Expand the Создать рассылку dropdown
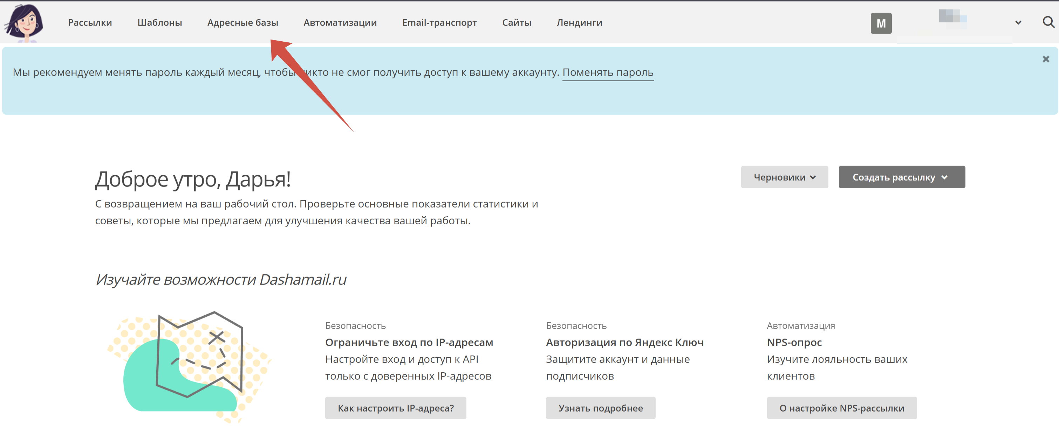This screenshot has width=1059, height=428. [902, 177]
